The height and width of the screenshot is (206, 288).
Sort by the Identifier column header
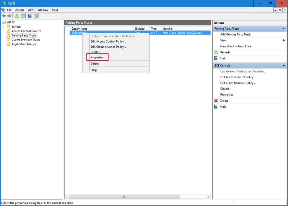(185, 28)
